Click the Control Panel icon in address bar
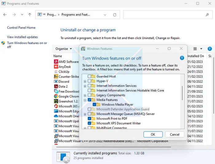The height and width of the screenshot is (164, 215). [x=40, y=14]
